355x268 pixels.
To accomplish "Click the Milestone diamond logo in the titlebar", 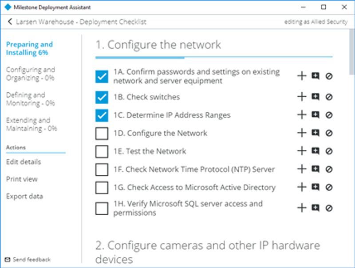I will pos(6,7).
